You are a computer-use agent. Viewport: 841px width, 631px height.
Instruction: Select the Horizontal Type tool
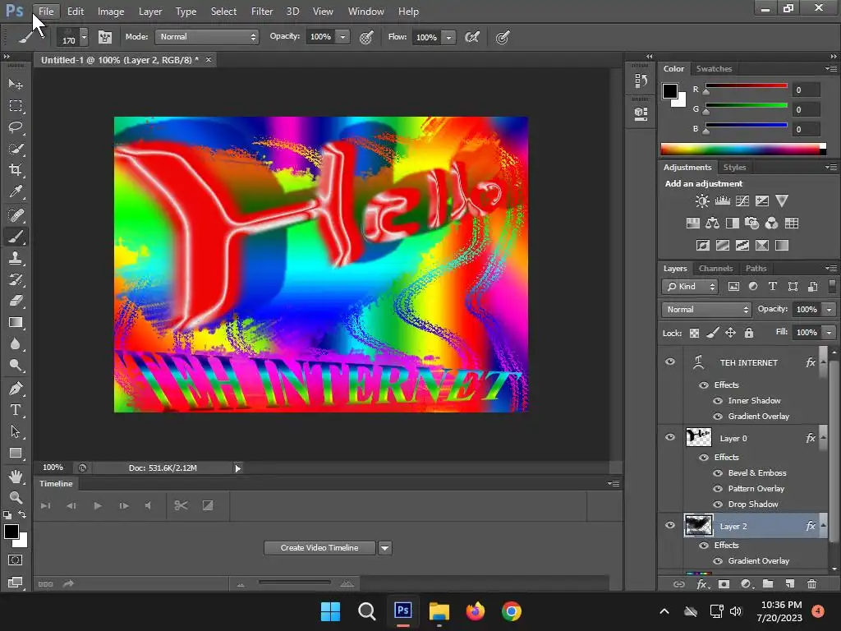click(x=16, y=410)
